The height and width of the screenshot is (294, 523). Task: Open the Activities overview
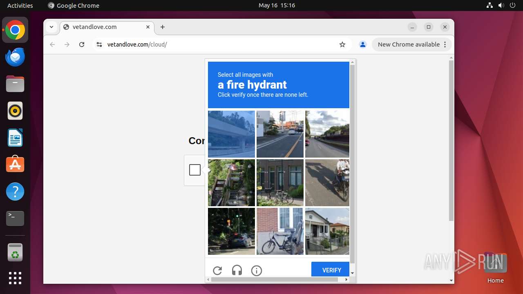click(x=20, y=5)
